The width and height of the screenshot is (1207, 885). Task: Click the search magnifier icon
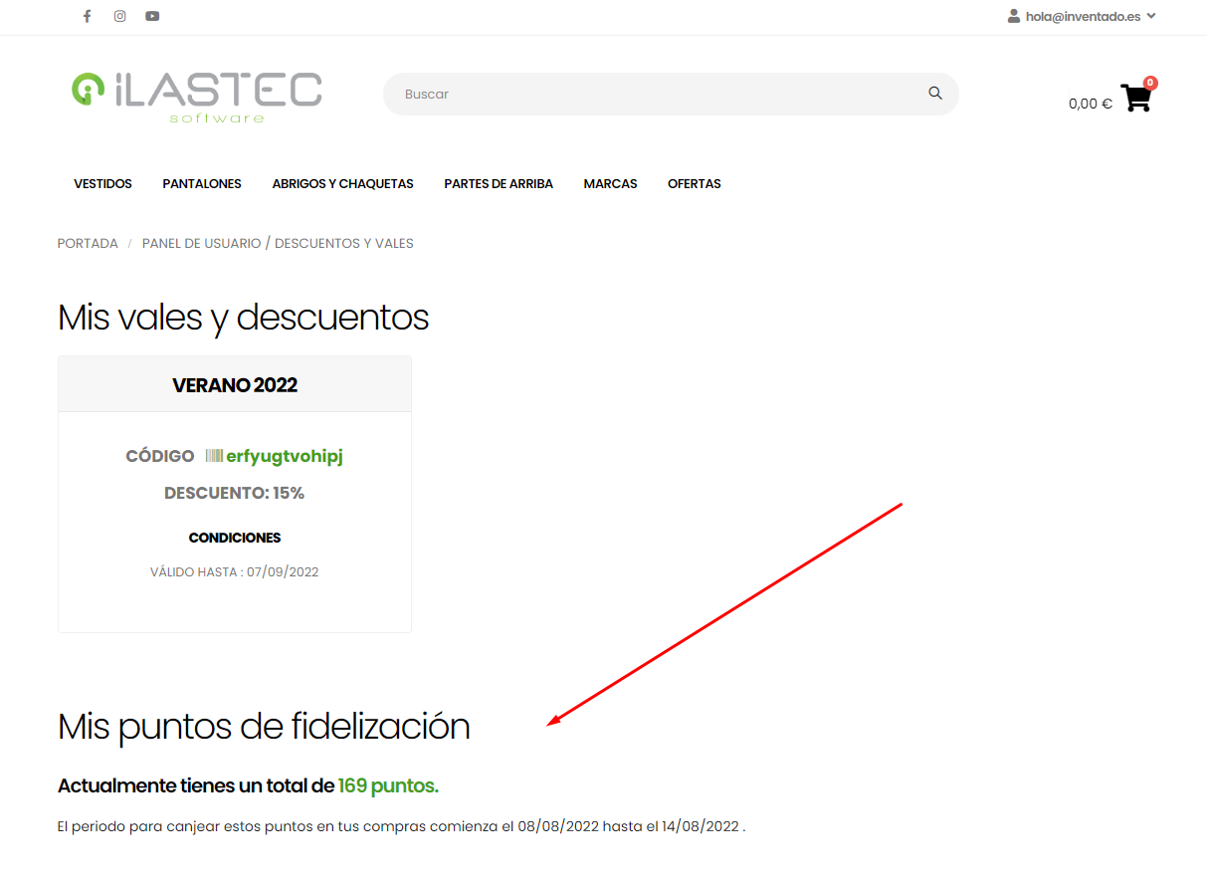pyautogui.click(x=934, y=94)
